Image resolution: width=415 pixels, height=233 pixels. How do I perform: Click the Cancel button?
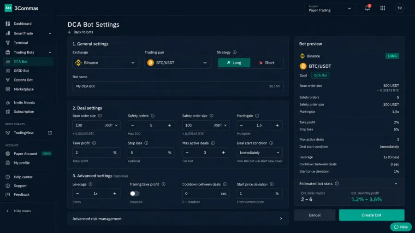(x=314, y=215)
